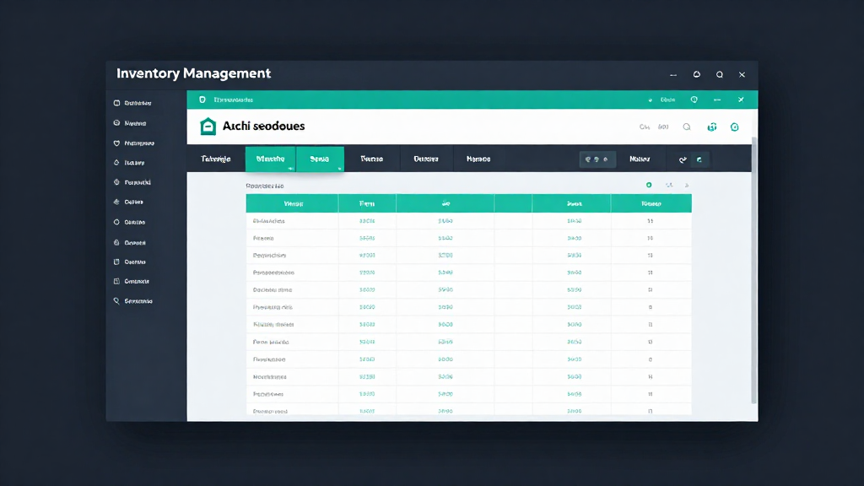Click the three-dot button in the dark navigation bar
The width and height of the screenshot is (864, 486).
tap(597, 159)
